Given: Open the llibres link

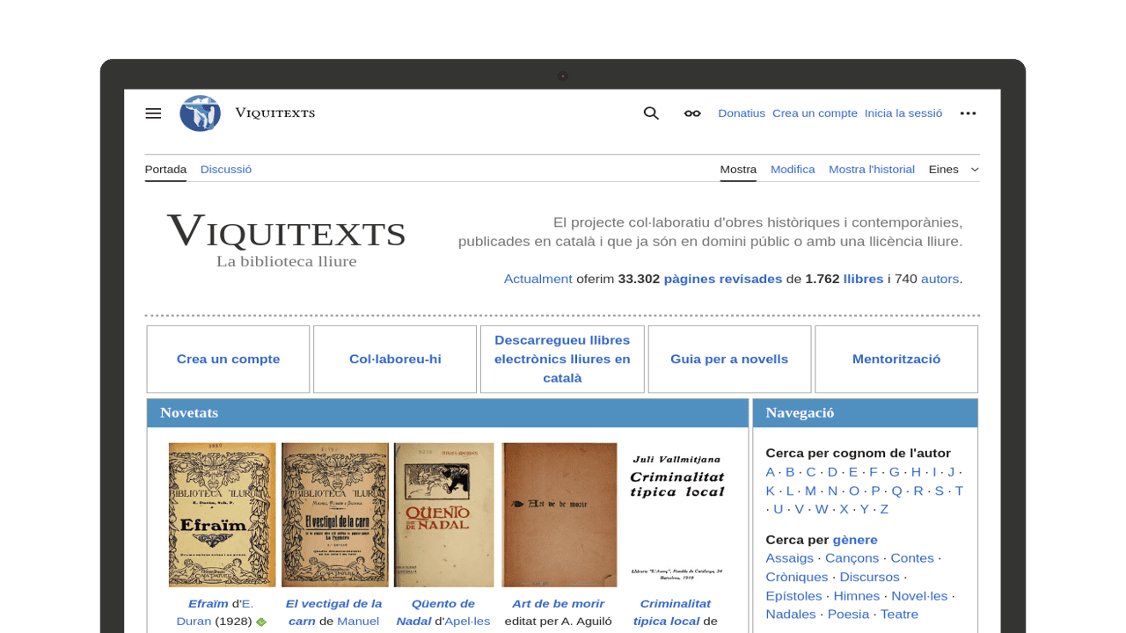Looking at the screenshot, I should (x=864, y=279).
